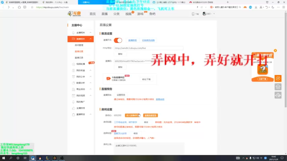Go back with browser back arrow
Viewport: 287px width, 161px height.
(3, 7)
